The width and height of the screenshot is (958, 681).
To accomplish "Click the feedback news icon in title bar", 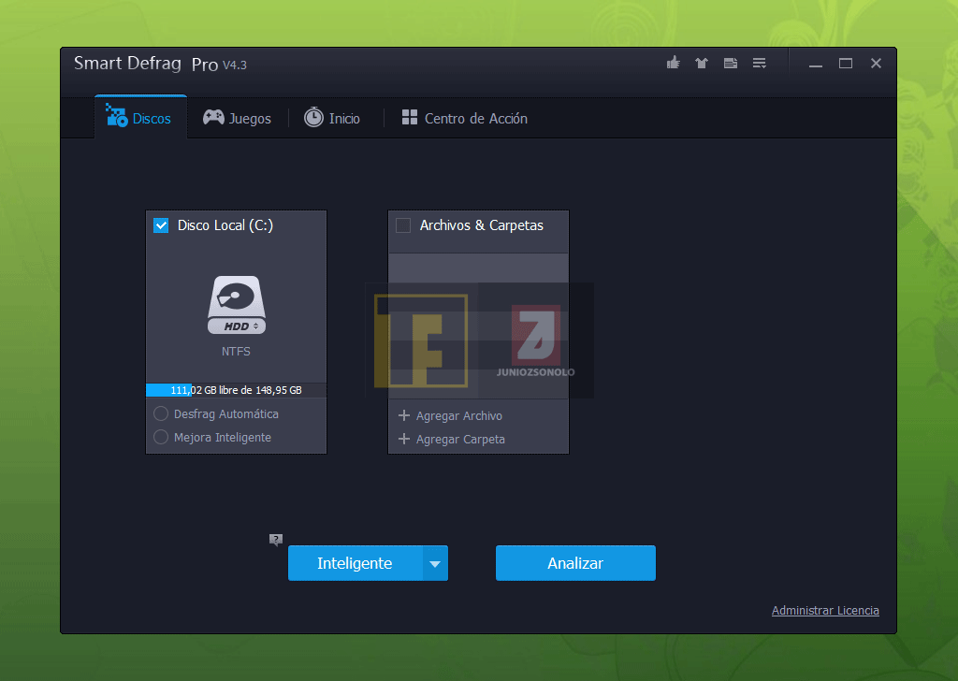I will 730,63.
